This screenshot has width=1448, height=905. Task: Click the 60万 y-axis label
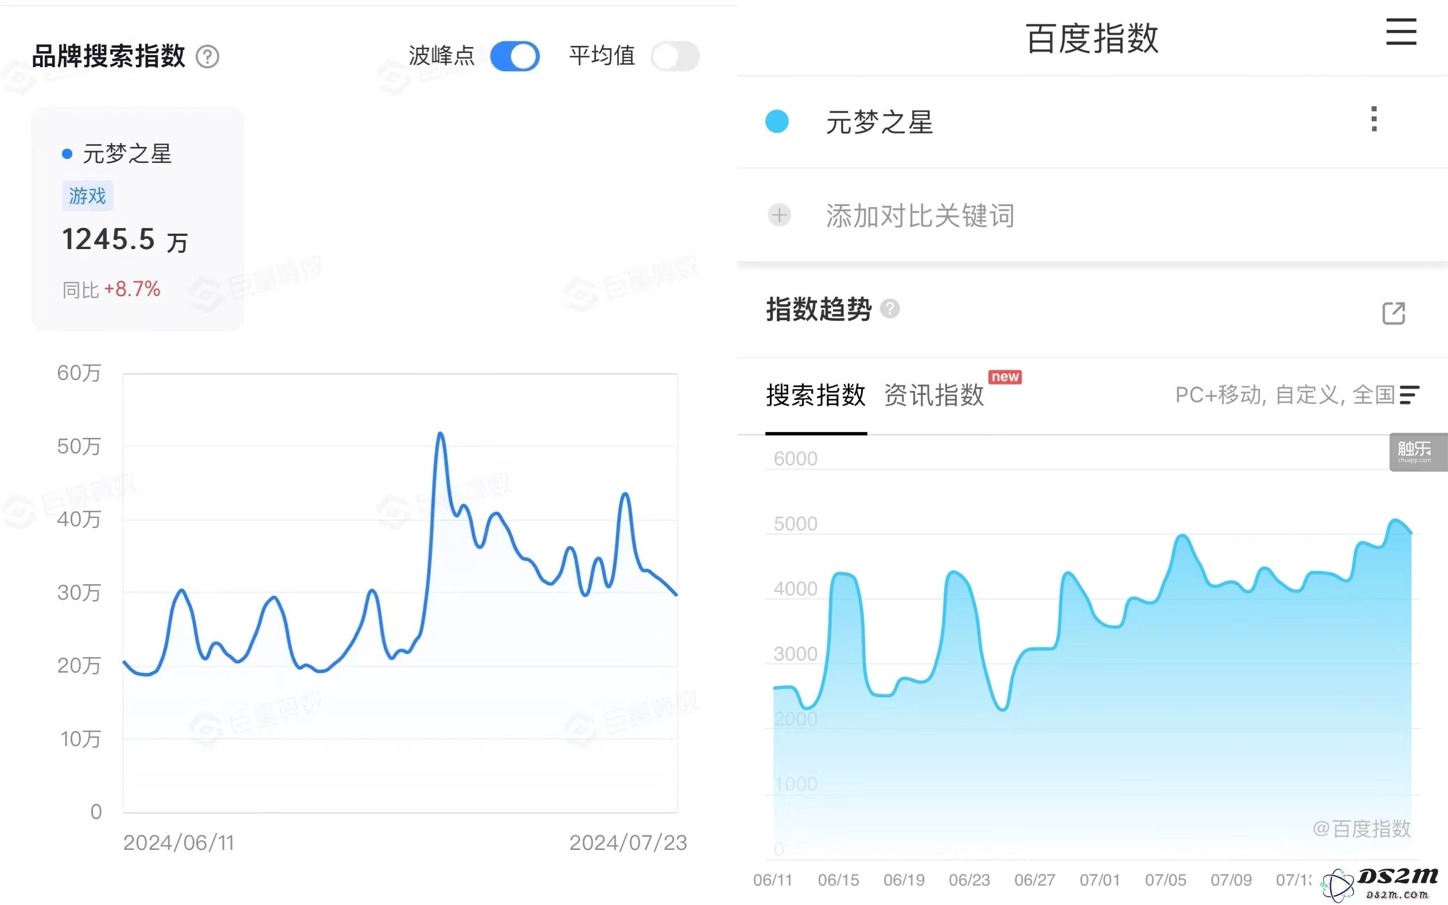pos(79,373)
